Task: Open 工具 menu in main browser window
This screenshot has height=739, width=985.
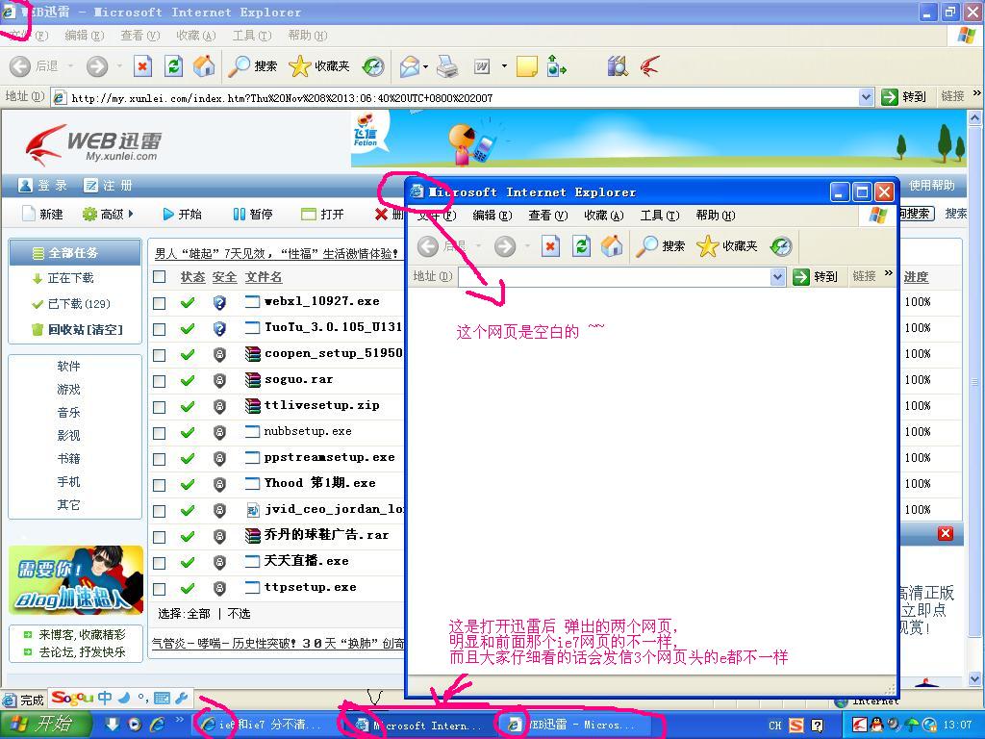Action: [x=252, y=36]
